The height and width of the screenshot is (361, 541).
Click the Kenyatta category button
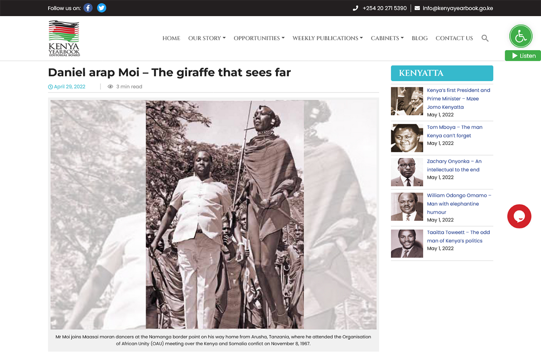(x=442, y=73)
